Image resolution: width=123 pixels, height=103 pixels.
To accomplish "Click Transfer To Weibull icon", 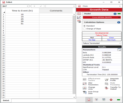I will [106, 88].
